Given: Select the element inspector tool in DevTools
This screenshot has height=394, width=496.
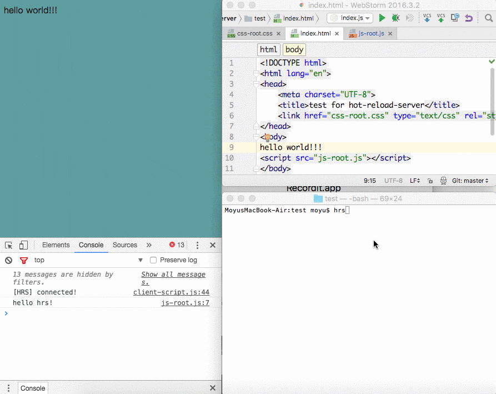Looking at the screenshot, I should [8, 245].
